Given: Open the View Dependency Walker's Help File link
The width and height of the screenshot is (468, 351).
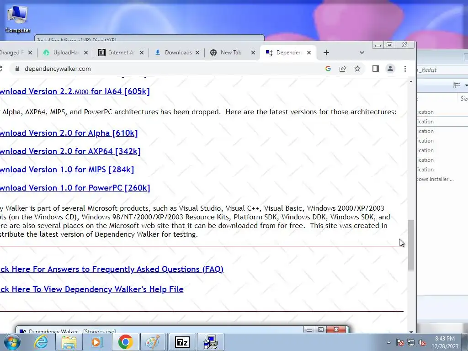Looking at the screenshot, I should click(x=91, y=289).
